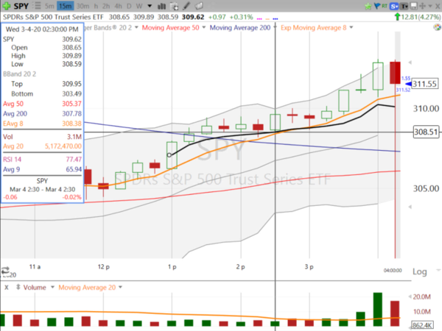This screenshot has width=442, height=331.
Task: Choose the 4h timeframe
Action: (118, 6)
